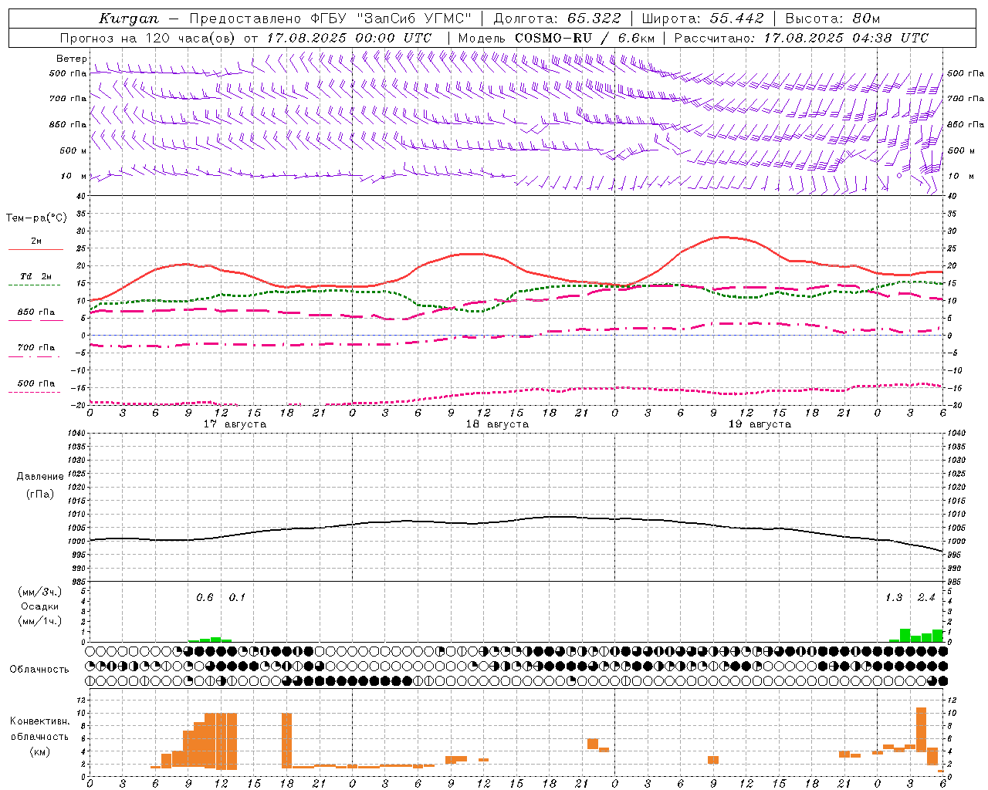Screen dimensions: 988x790
Task: Select the 19 августа date label
Action: coord(760,424)
